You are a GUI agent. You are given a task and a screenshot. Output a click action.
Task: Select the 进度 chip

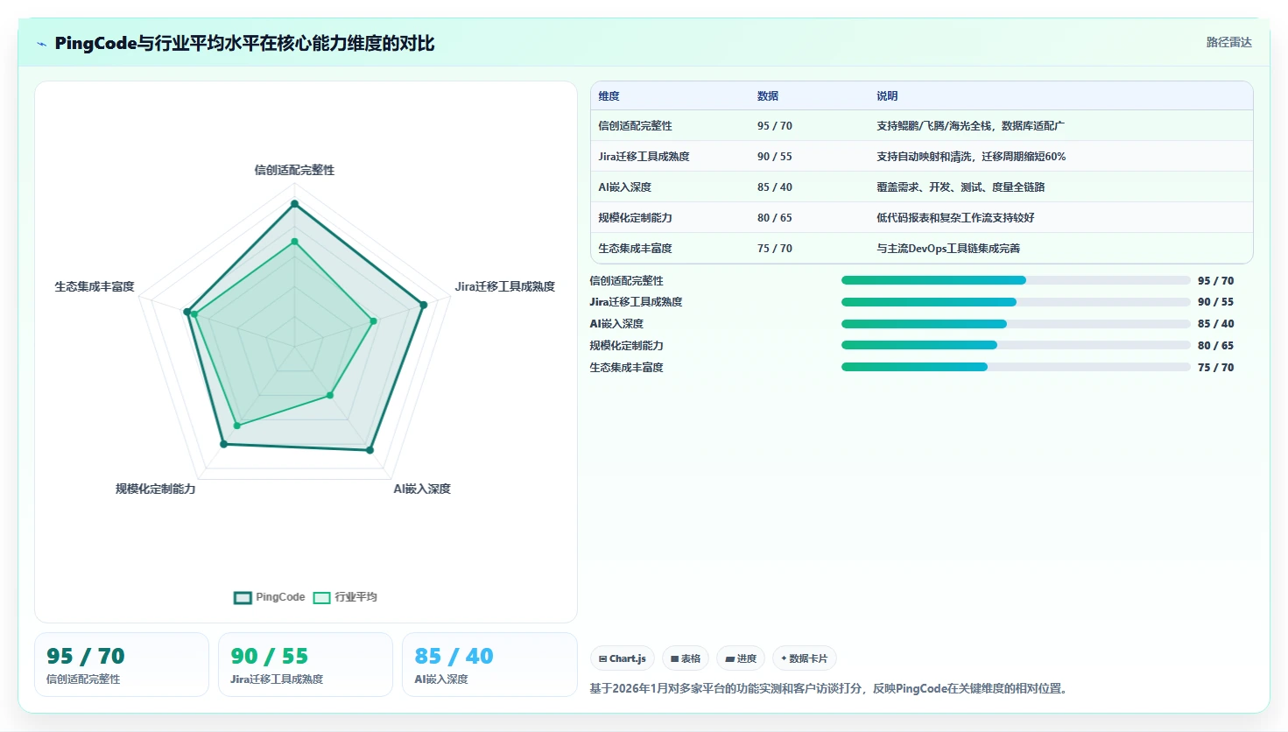pyautogui.click(x=741, y=658)
